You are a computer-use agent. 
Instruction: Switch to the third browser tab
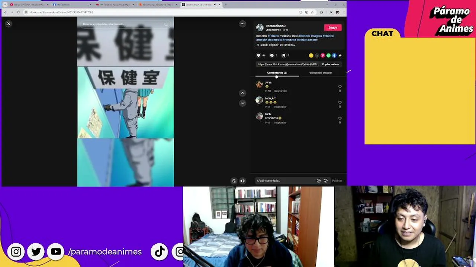click(115, 4)
